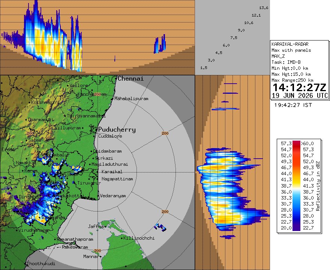
Task: Click the Nagapattinam label
Action: tap(117, 179)
